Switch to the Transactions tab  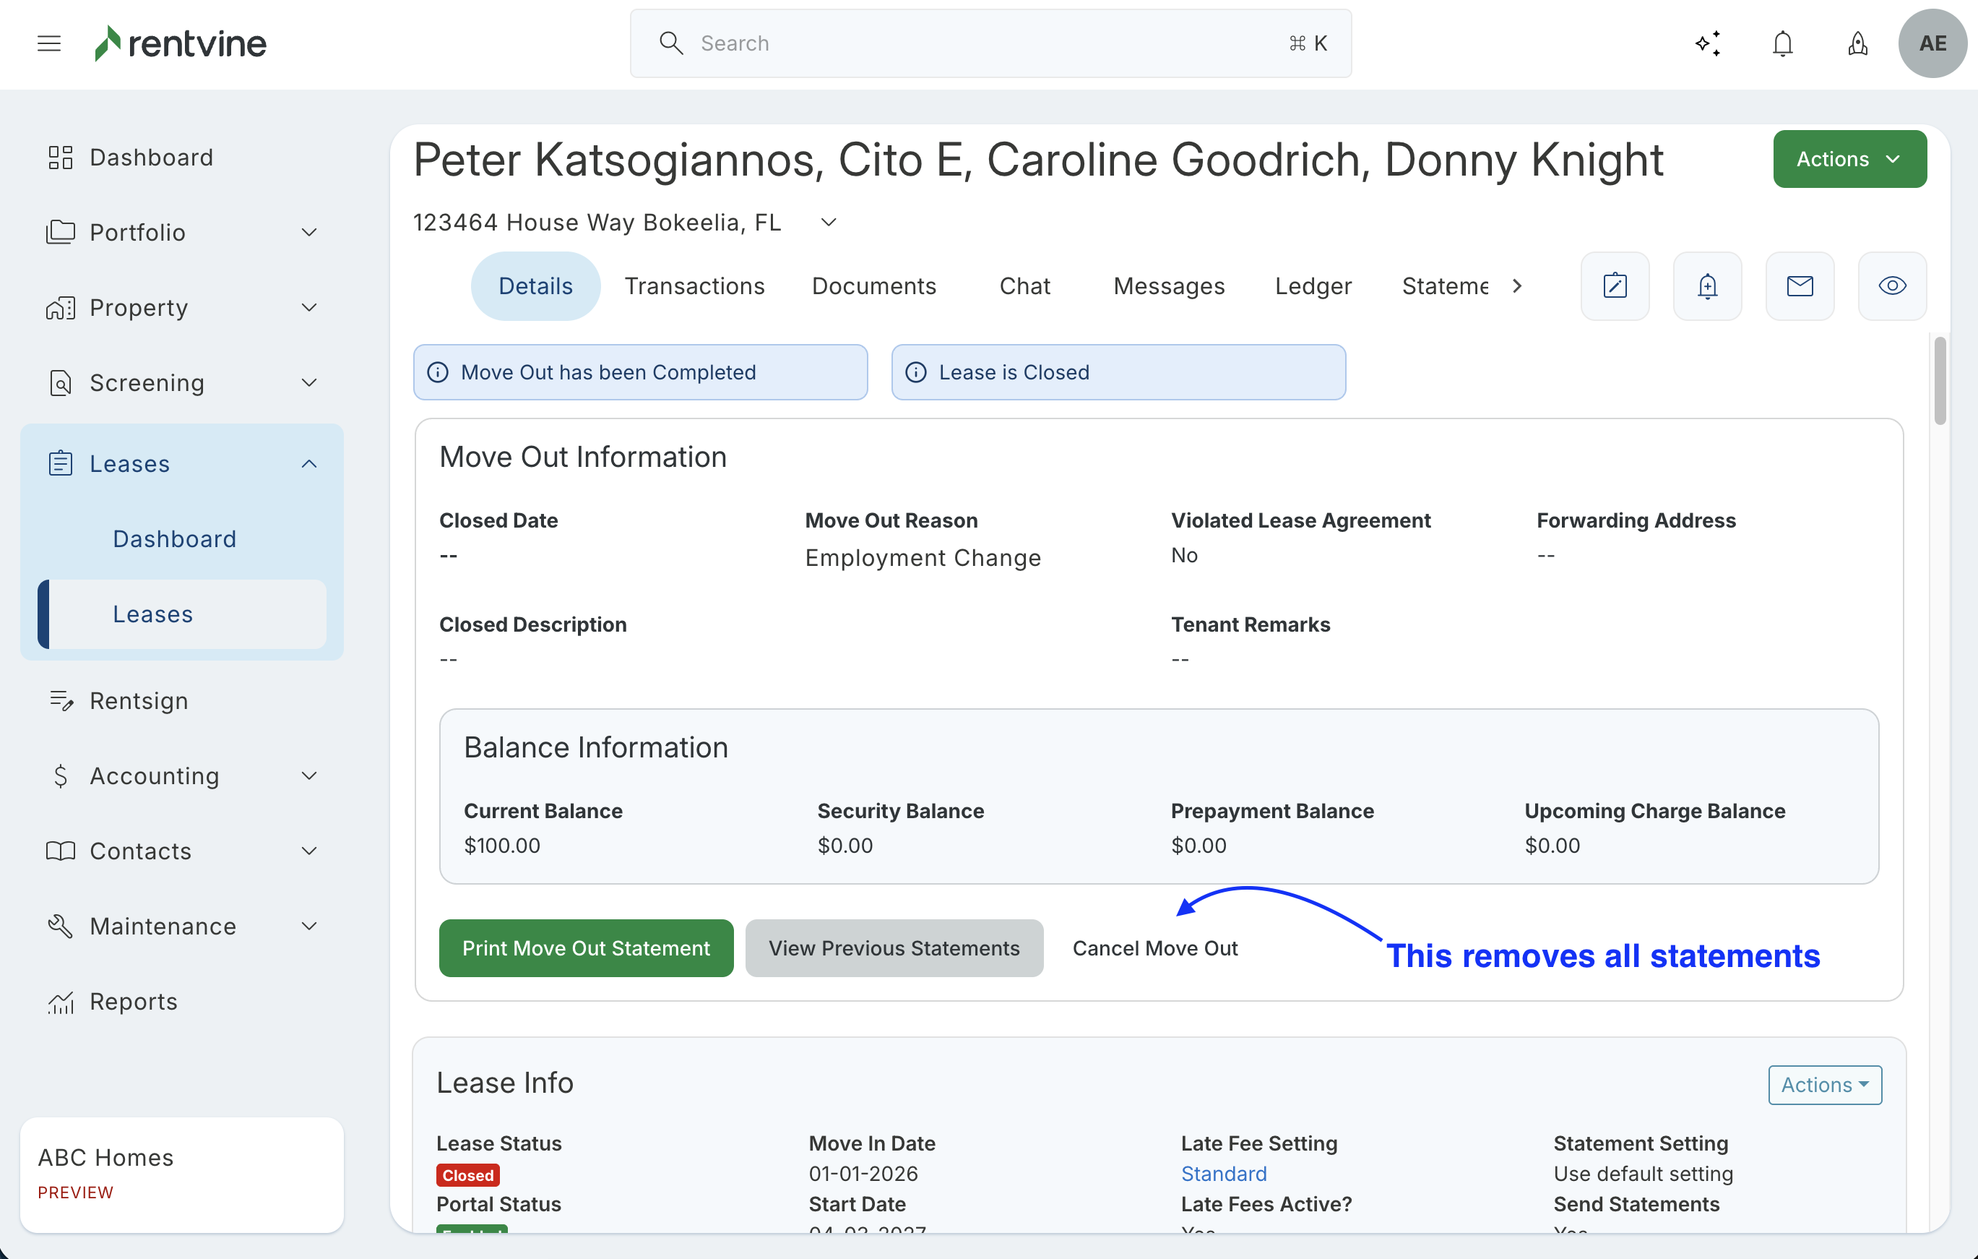point(694,286)
